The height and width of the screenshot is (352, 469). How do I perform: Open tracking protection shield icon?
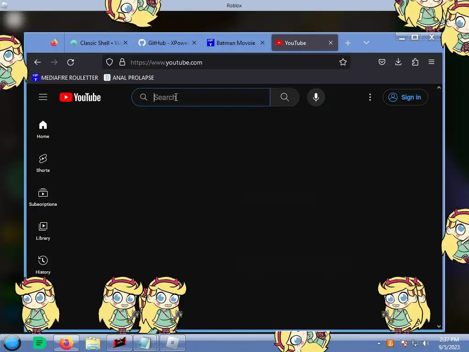coord(109,62)
